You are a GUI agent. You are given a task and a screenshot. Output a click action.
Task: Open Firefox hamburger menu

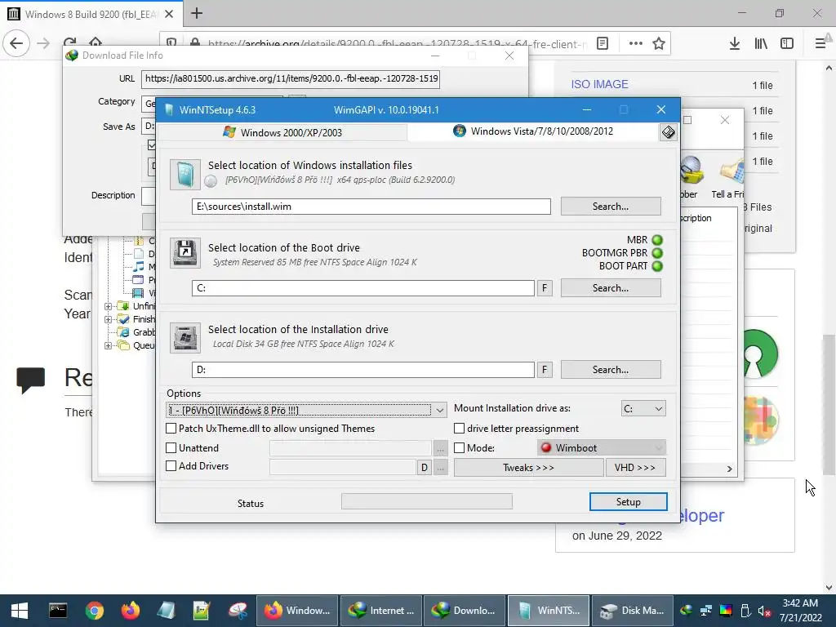click(820, 44)
